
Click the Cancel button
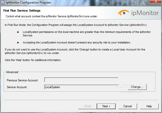point(128,106)
